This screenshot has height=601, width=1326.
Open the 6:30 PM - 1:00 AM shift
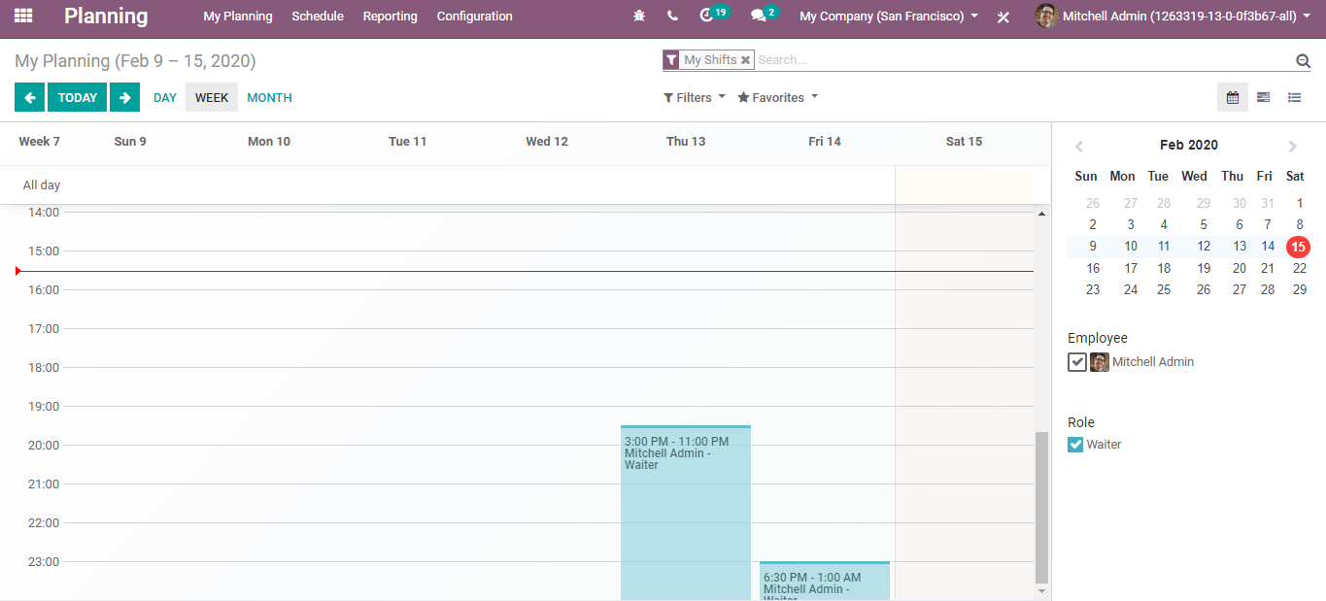pos(825,581)
